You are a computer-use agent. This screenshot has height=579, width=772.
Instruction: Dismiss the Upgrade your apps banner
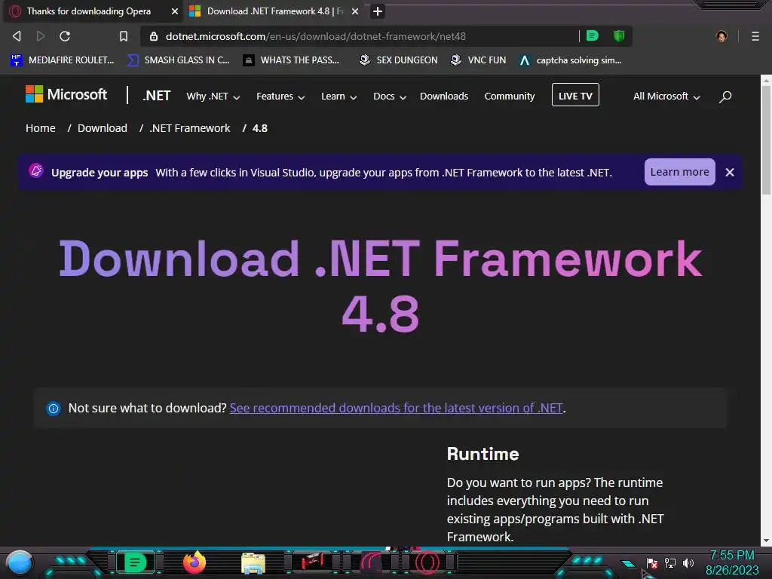[x=730, y=172]
